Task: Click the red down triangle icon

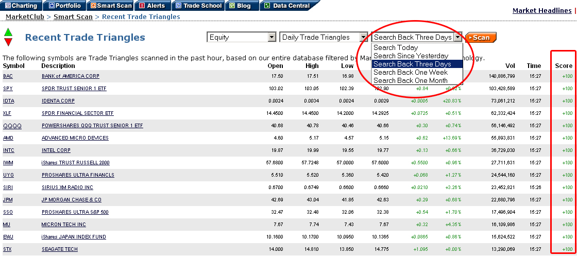Action: [8, 42]
